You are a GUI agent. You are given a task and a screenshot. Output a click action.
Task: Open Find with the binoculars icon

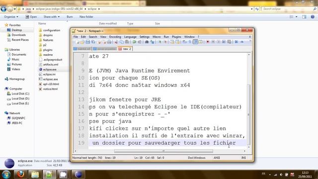(147, 42)
